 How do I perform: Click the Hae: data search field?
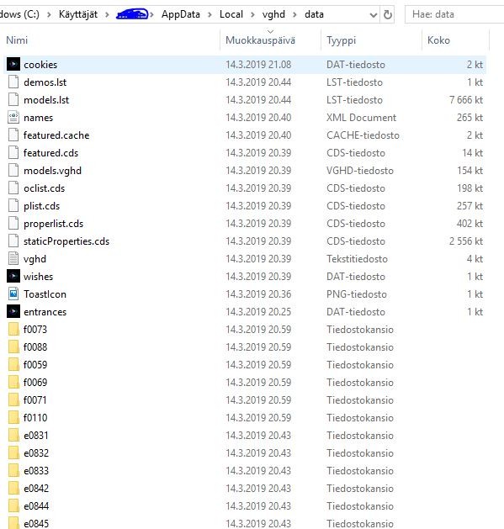(454, 14)
